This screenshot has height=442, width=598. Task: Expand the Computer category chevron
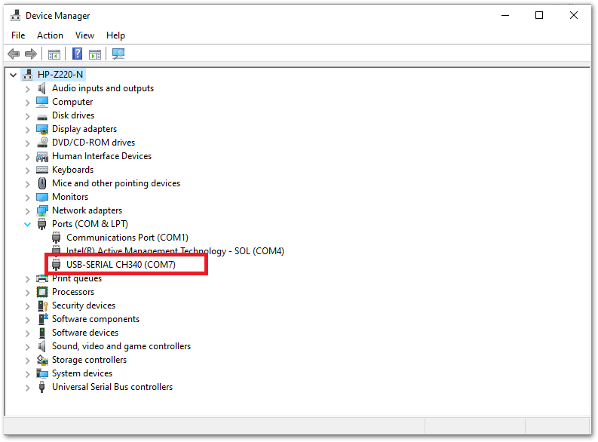(27, 103)
